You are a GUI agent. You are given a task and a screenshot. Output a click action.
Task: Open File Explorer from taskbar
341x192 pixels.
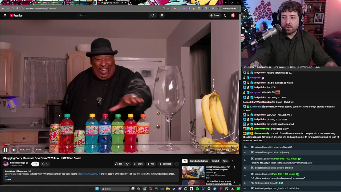point(168,189)
